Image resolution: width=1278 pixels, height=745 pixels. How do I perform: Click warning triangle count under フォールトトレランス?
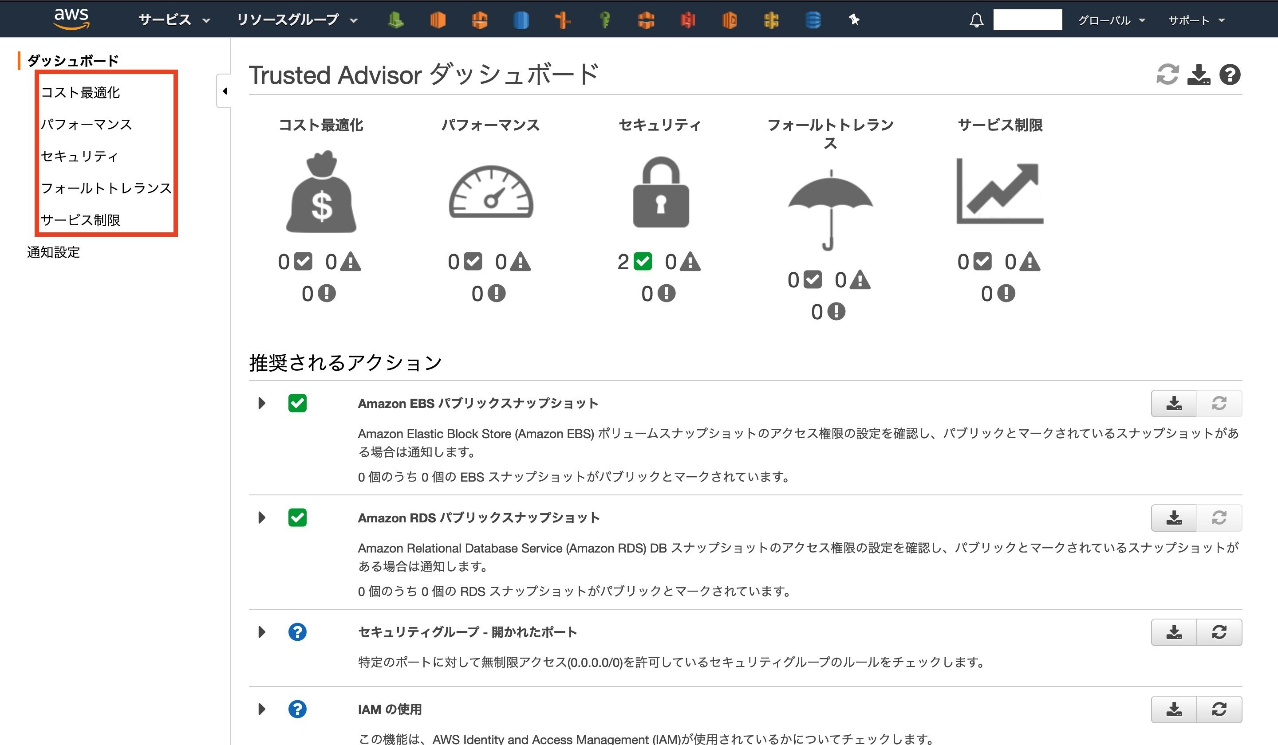tap(852, 280)
